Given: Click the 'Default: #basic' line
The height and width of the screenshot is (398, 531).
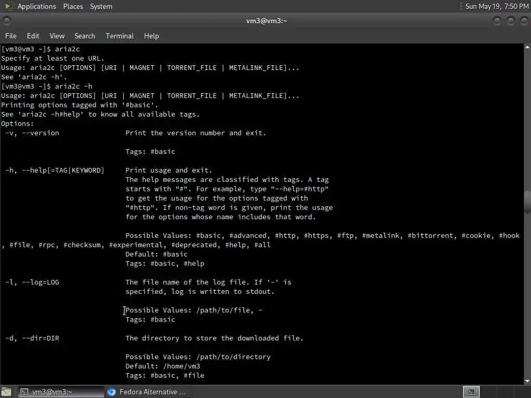Looking at the screenshot, I should (x=156, y=254).
